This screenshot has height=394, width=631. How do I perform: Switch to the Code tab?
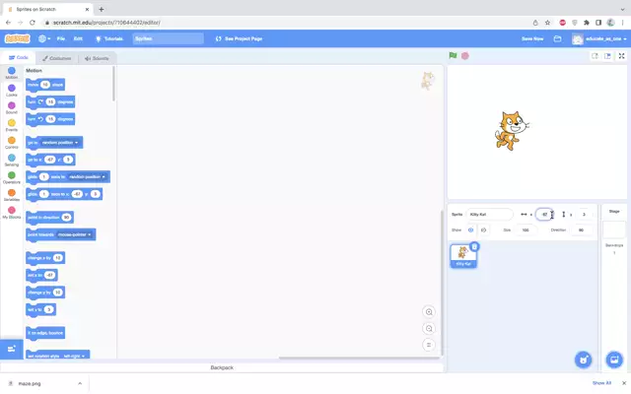[x=18, y=57]
